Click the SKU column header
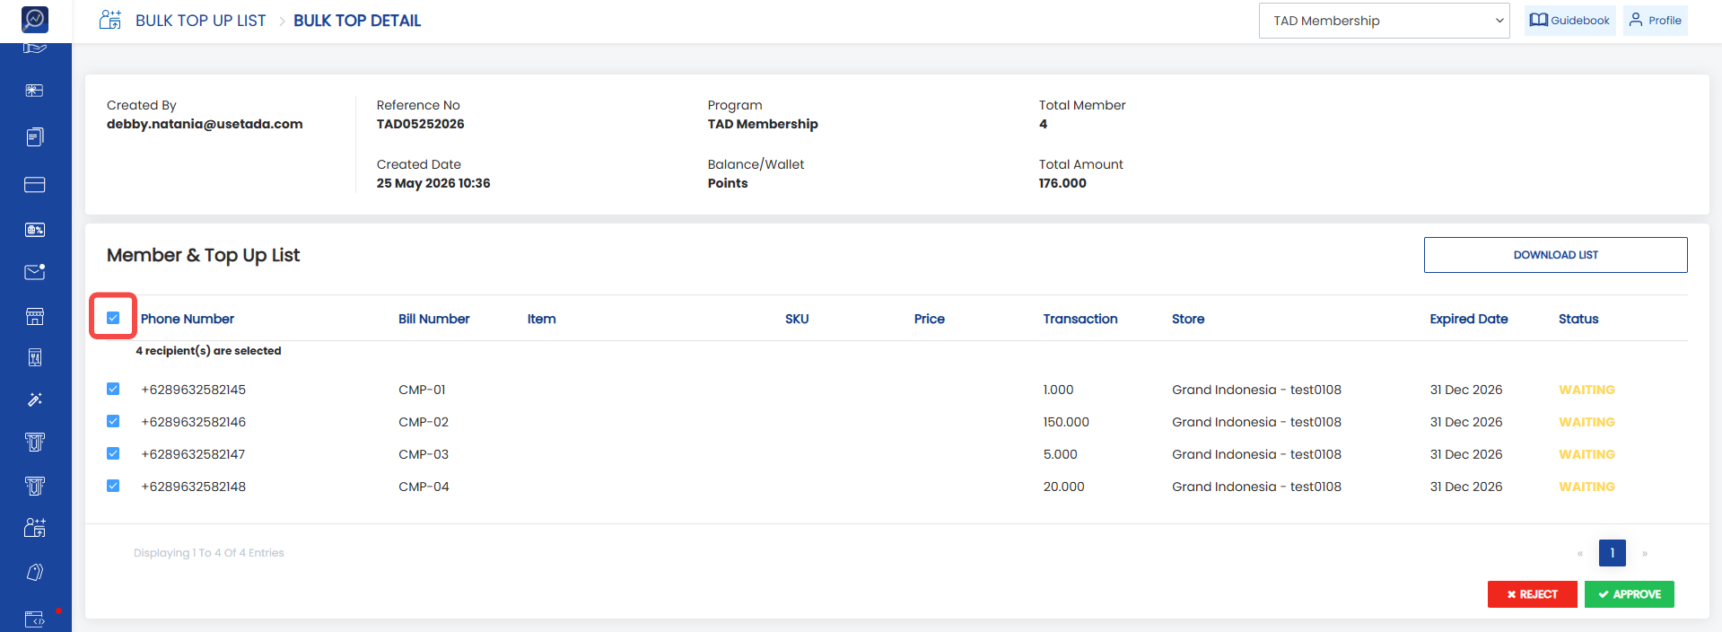Viewport: 1722px width, 632px height. [x=797, y=319]
